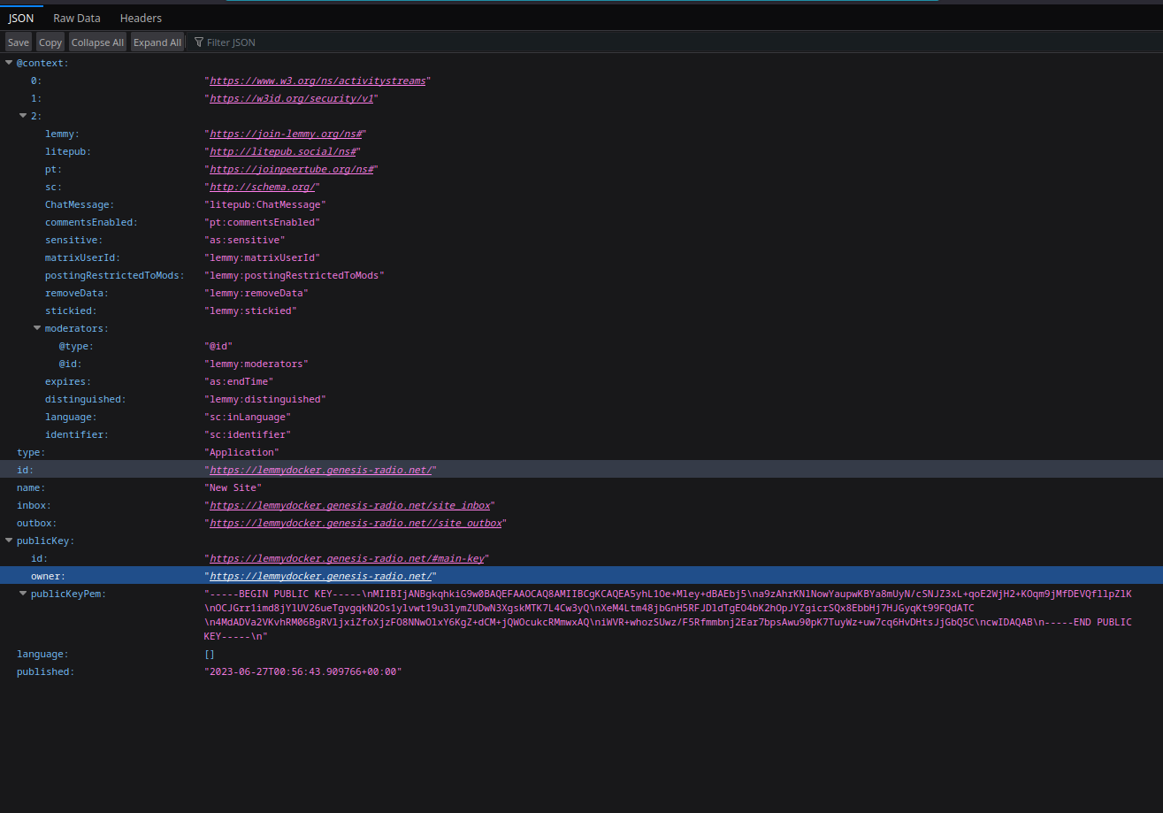Viewport: 1163px width, 813px height.
Task: Expand every node using Expand All
Action: (x=157, y=42)
